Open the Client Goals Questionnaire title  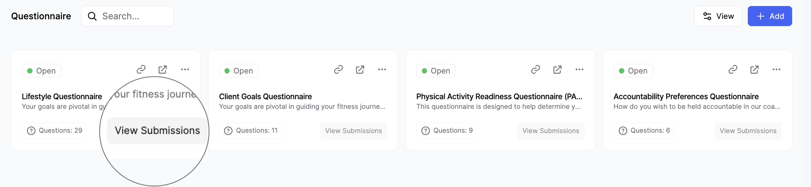tap(265, 96)
